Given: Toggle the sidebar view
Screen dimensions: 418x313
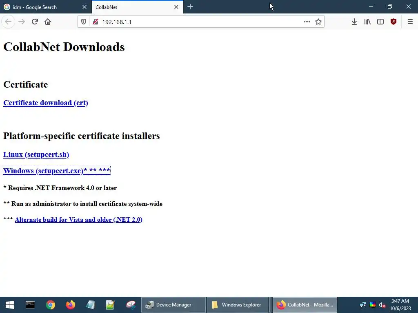Looking at the screenshot, I should point(380,22).
